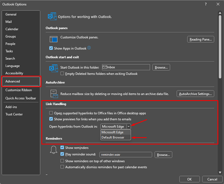Choose Microsoft Edge in dropdown list
224x184 pixels.
point(115,132)
